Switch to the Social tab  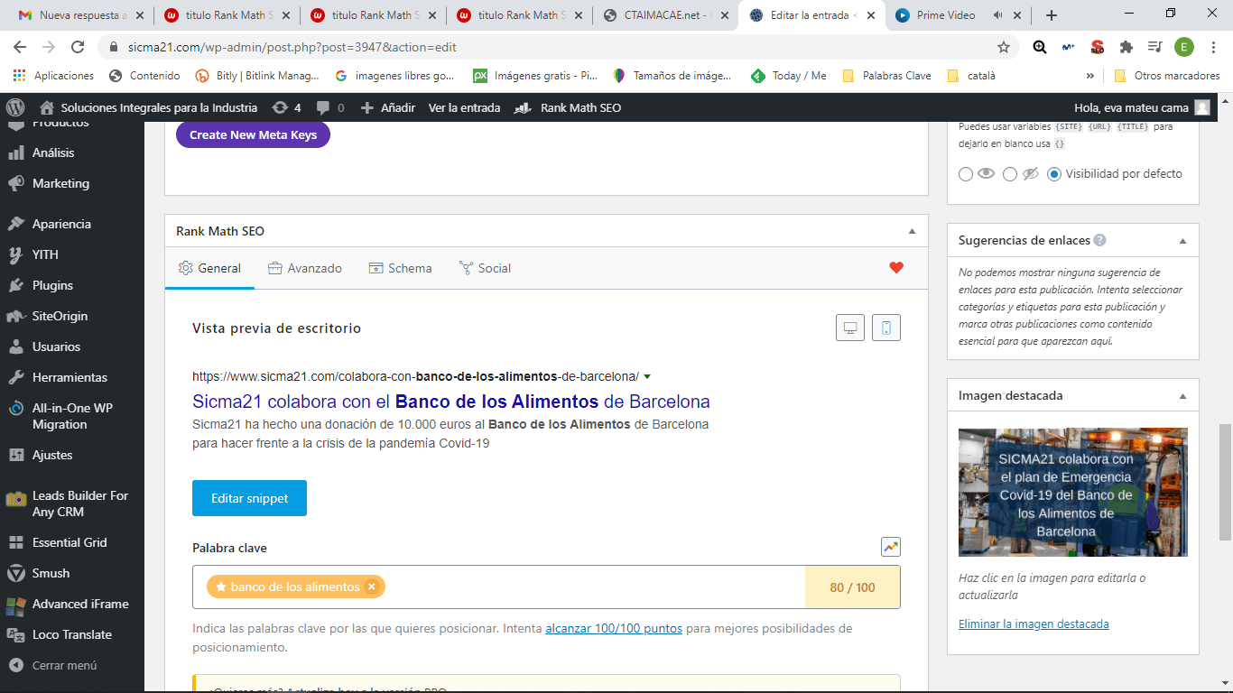[485, 268]
